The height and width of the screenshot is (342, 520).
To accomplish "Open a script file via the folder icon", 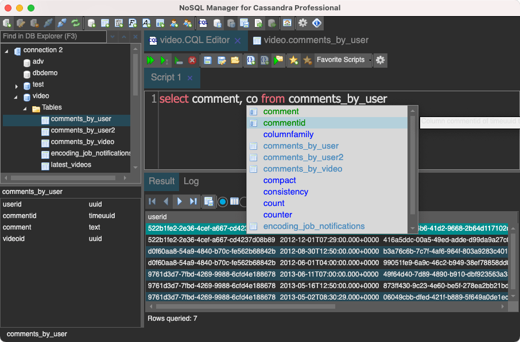I will click(235, 60).
